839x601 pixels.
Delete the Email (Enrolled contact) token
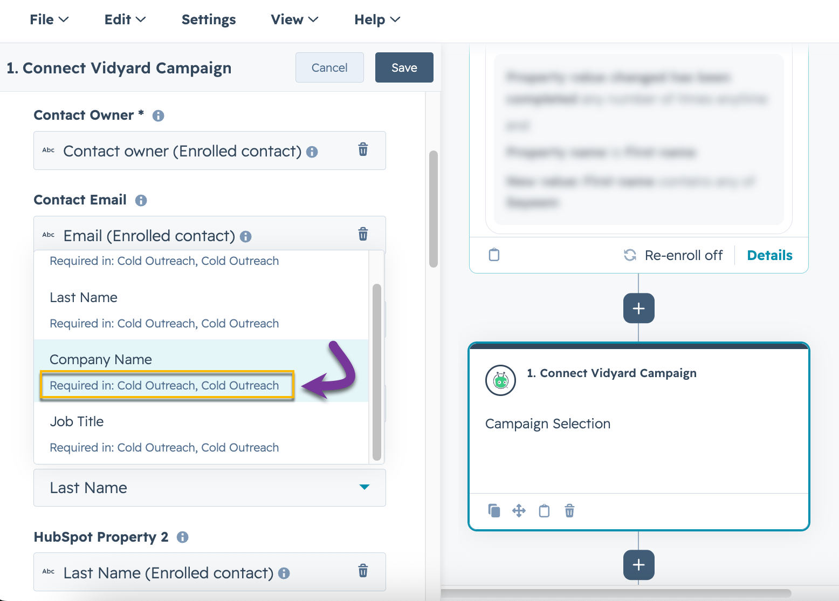(x=363, y=234)
